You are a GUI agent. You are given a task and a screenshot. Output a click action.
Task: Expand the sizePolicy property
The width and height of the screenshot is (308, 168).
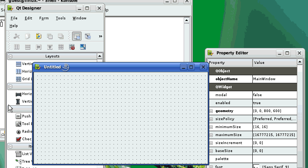coord(211,119)
